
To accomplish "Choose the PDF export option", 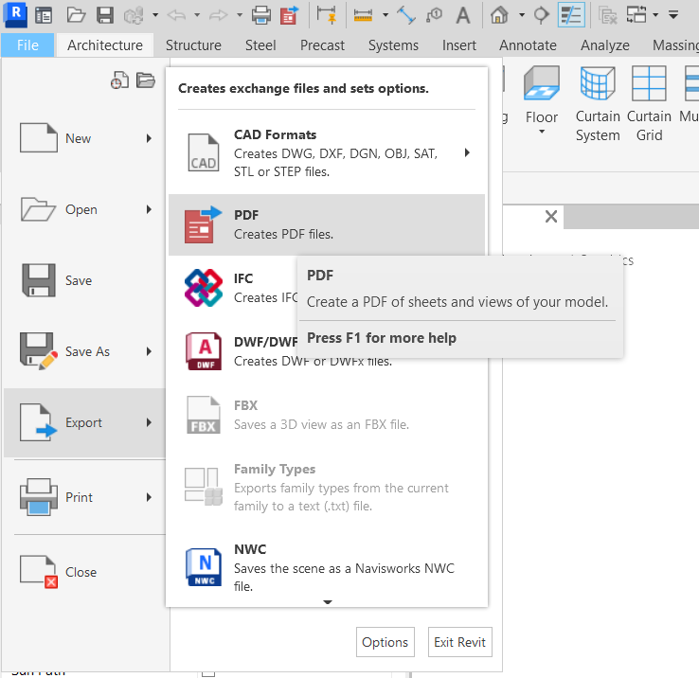I will 327,224.
